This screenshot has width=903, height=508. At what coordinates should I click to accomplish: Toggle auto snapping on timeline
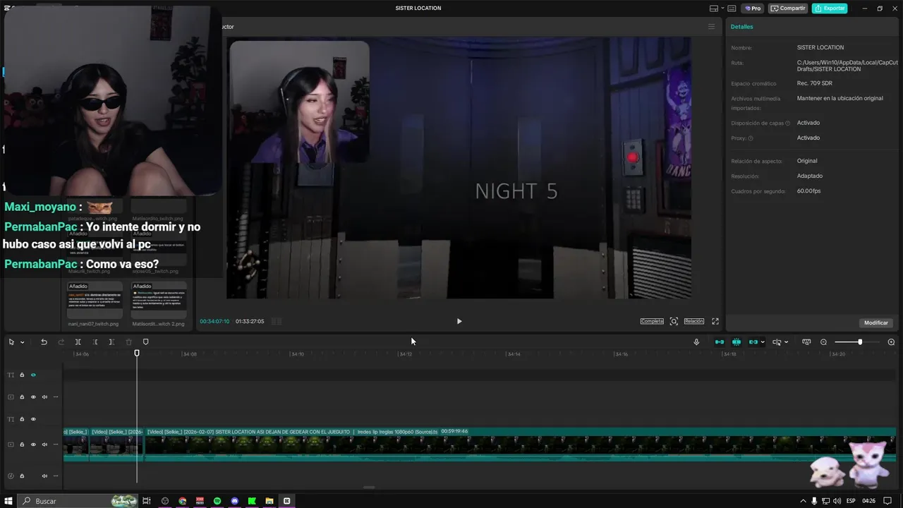(x=737, y=342)
